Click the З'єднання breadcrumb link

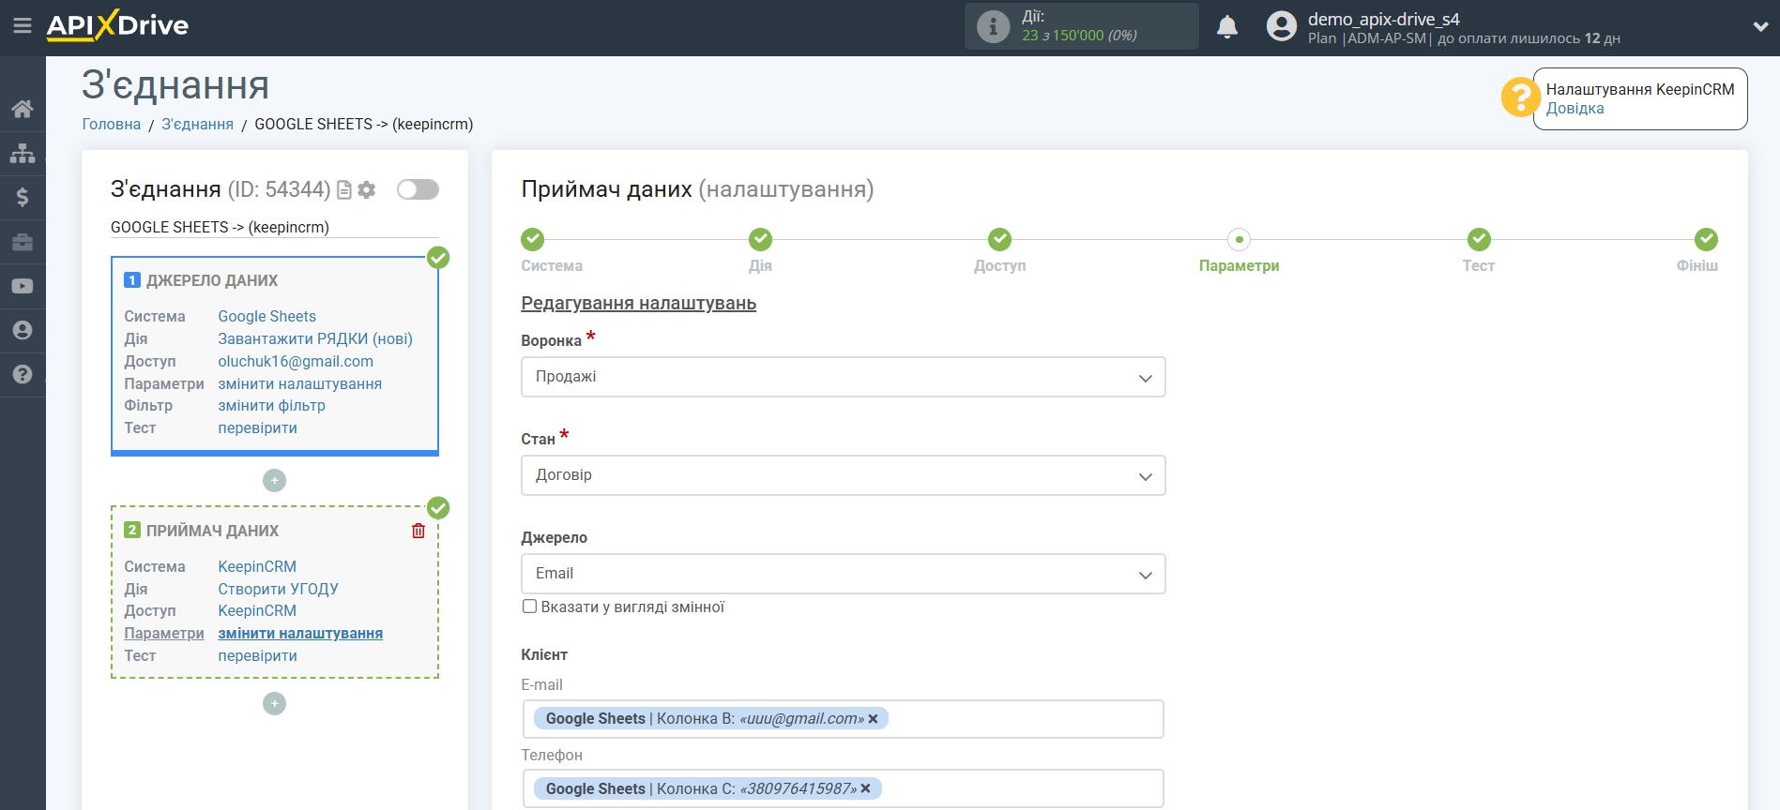coord(197,124)
